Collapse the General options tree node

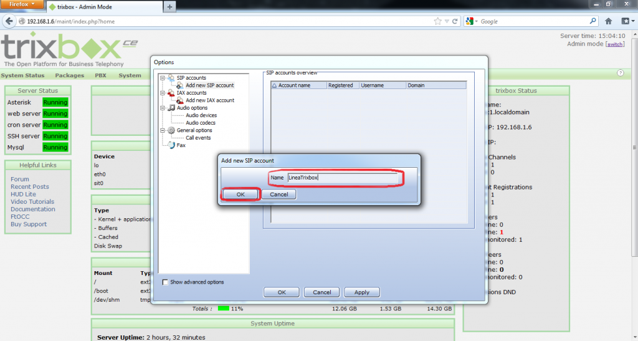[163, 130]
